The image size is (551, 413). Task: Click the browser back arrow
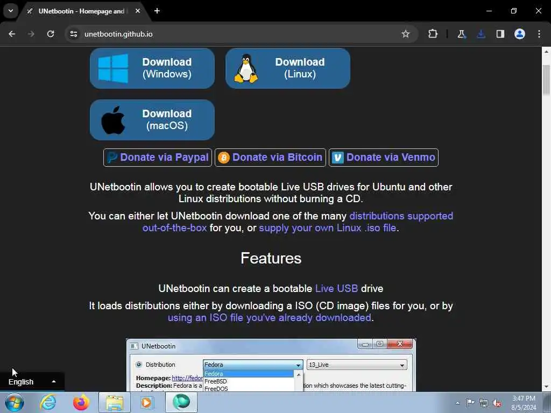(12, 34)
